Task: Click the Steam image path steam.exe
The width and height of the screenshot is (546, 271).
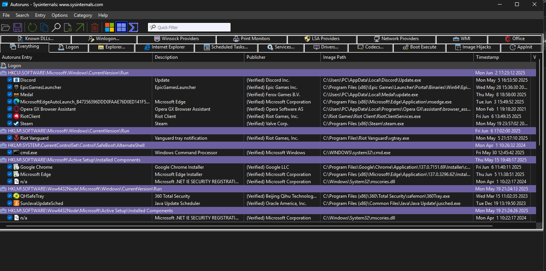Action: pos(363,124)
